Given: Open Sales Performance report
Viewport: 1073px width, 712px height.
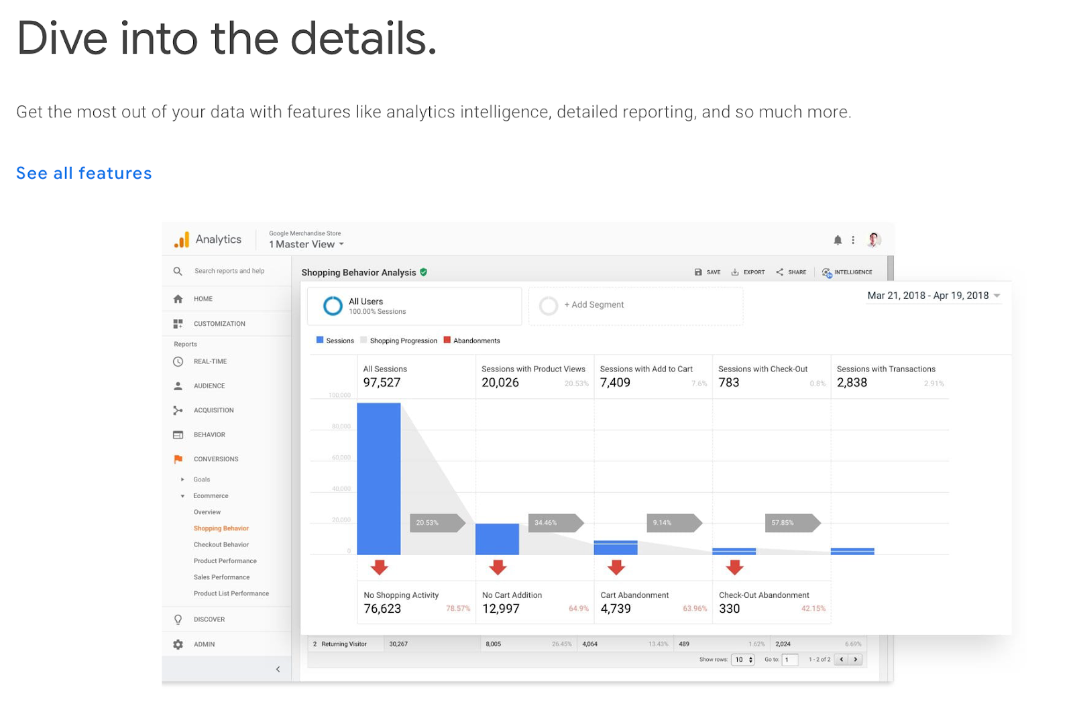Looking at the screenshot, I should click(222, 577).
